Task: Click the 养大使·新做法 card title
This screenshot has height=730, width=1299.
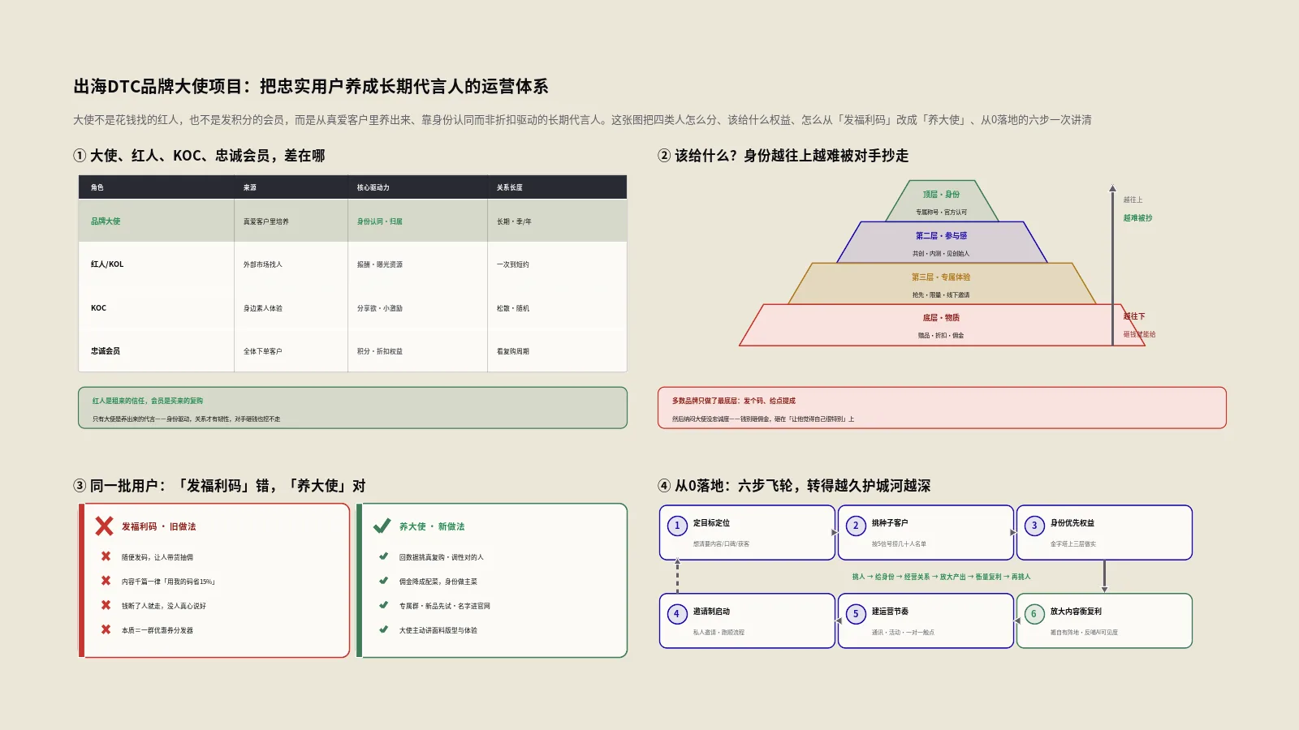Action: point(432,526)
